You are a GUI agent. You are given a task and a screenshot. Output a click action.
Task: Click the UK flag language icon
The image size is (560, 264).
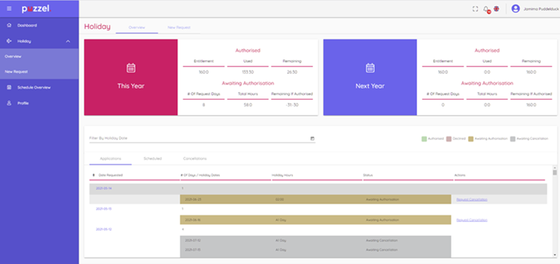click(x=496, y=9)
